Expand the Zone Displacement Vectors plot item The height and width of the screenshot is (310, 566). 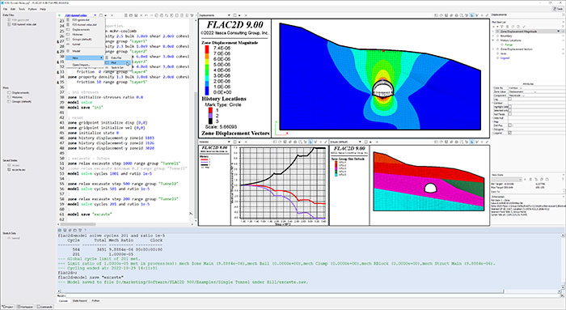pos(493,49)
